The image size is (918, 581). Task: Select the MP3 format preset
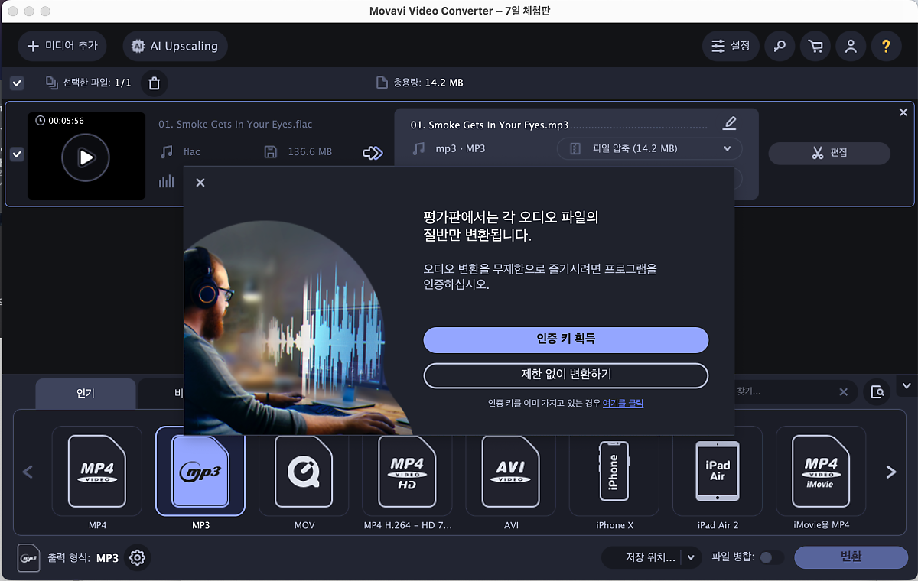200,471
